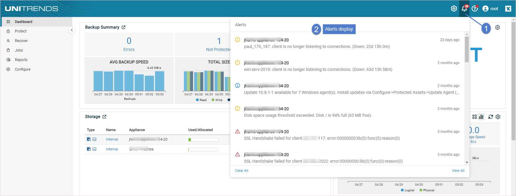The height and width of the screenshot is (196, 516).
Task: Collapse the left navigation sidebar
Action: coord(72,30)
